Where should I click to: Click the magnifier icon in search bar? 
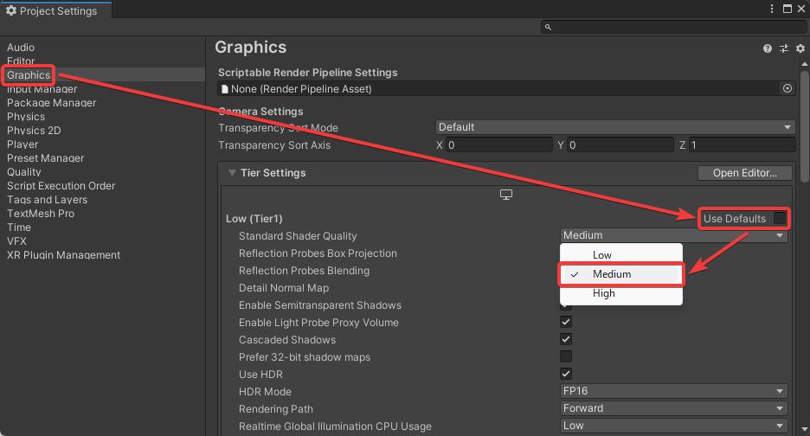[549, 28]
